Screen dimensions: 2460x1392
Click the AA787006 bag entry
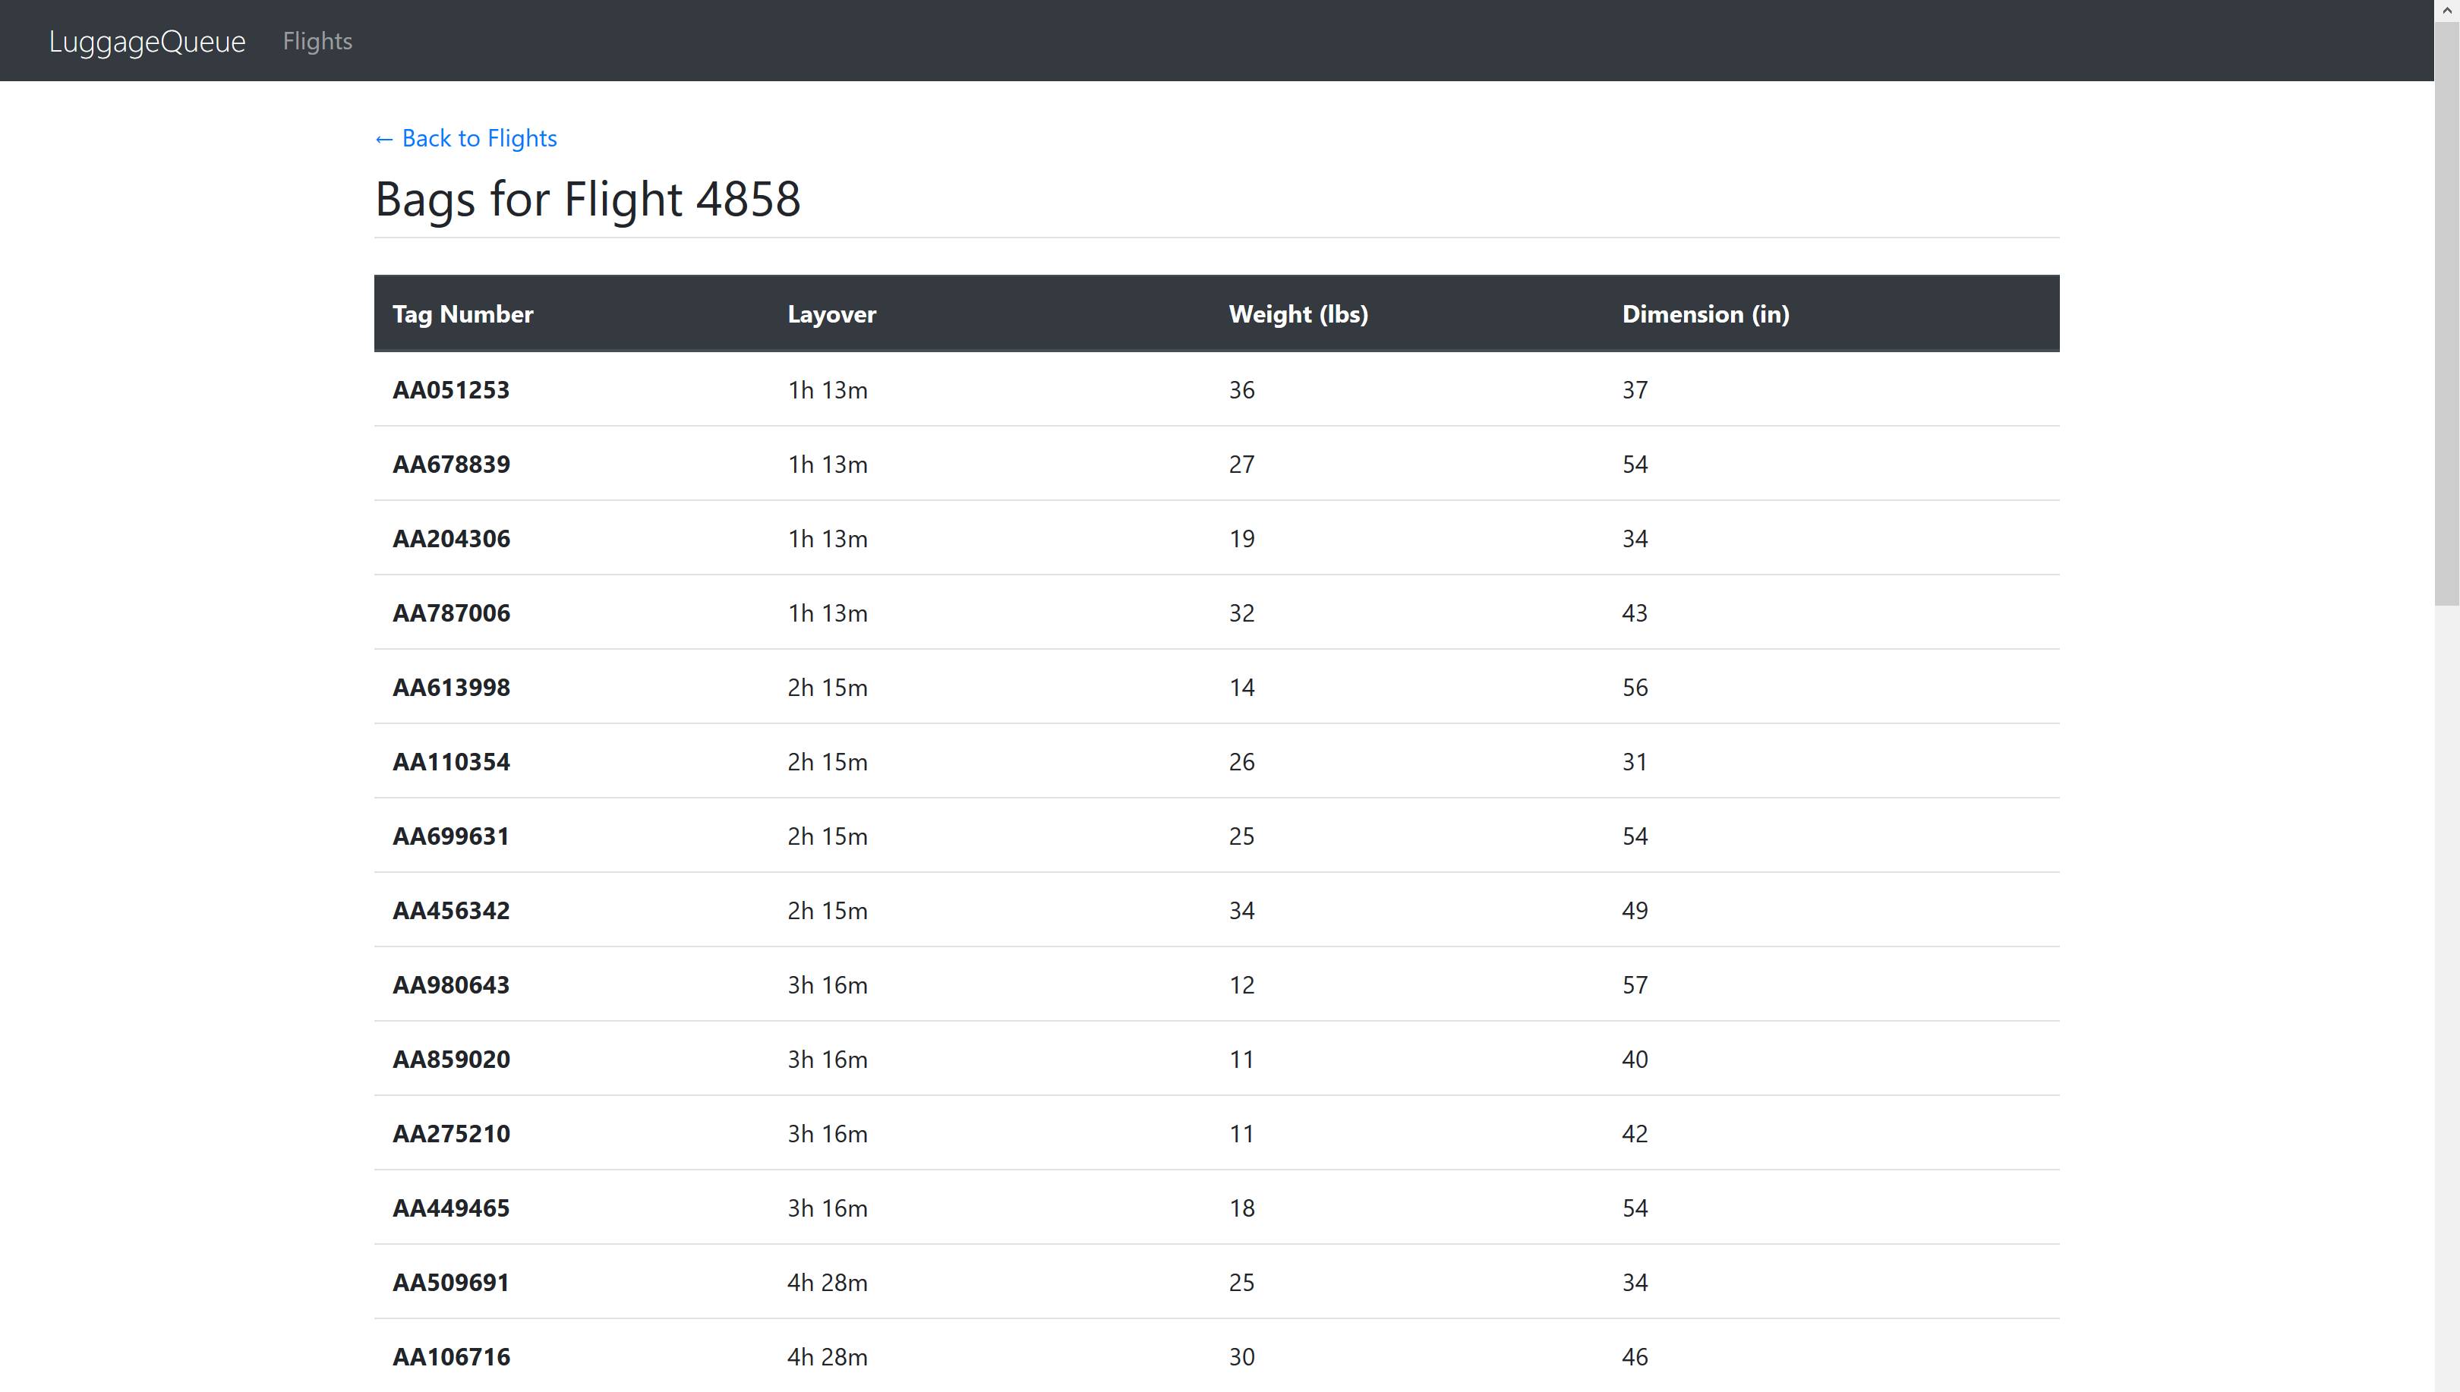point(451,614)
